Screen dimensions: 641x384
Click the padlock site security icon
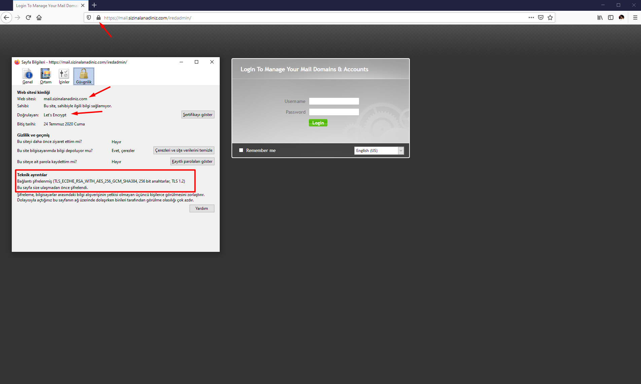99,17
